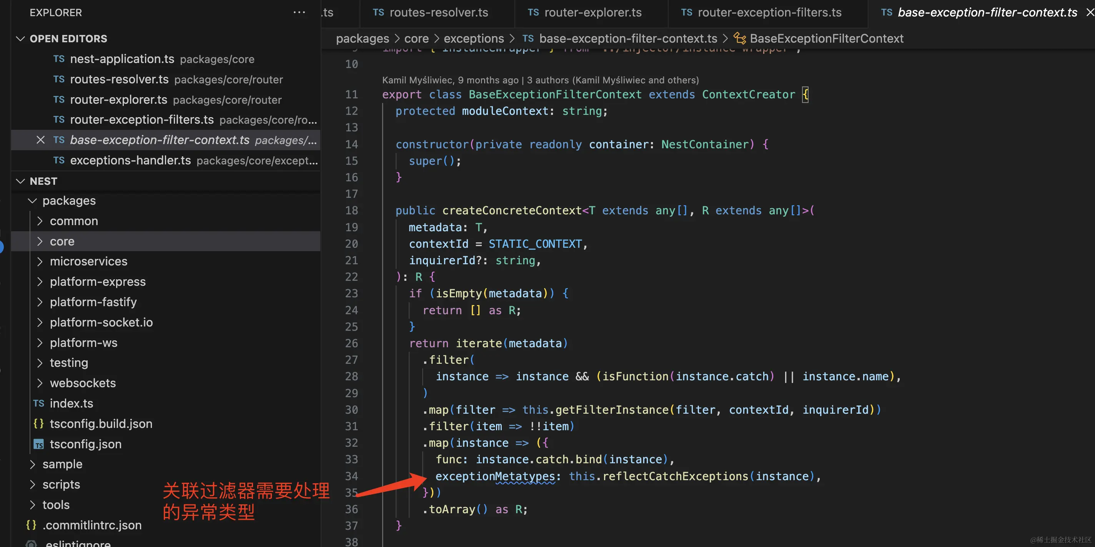The height and width of the screenshot is (547, 1095).
Task: Click the ContextCreator class name
Action: coord(749,95)
